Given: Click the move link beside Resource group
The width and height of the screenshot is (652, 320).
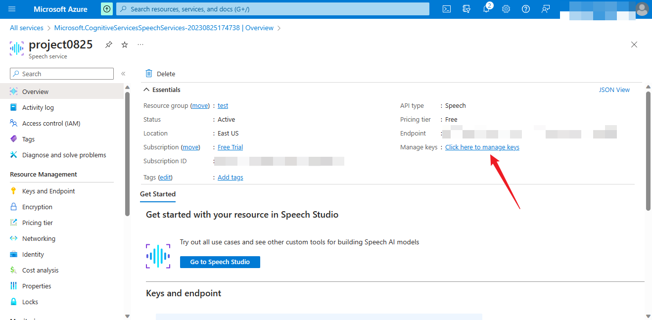Looking at the screenshot, I should [200, 105].
